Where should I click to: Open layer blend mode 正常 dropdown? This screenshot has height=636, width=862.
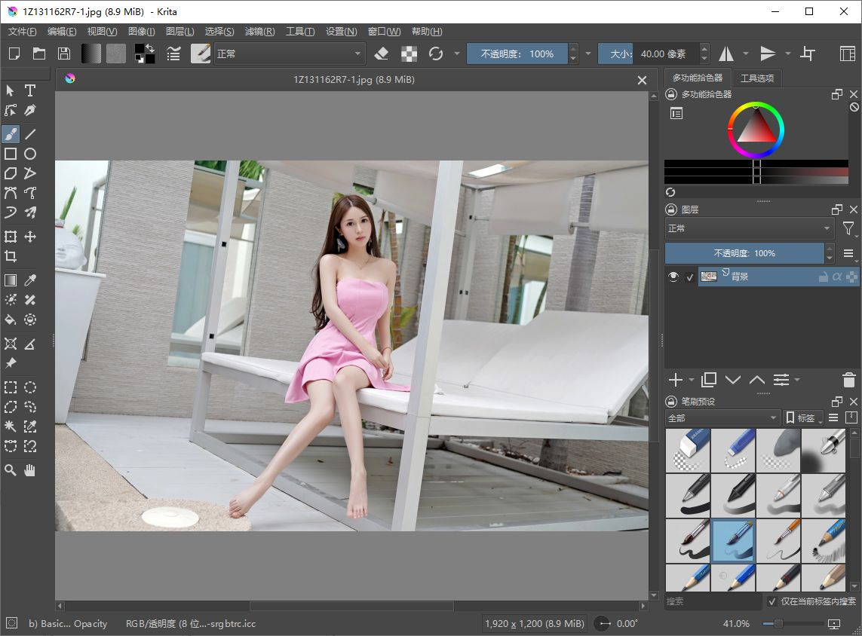click(749, 228)
